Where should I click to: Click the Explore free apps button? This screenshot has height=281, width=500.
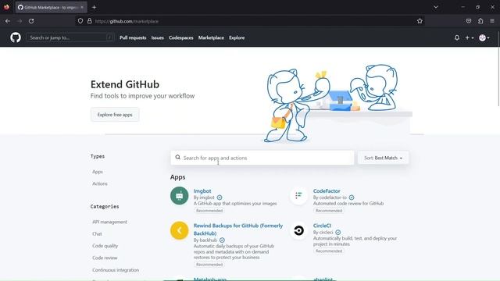pyautogui.click(x=115, y=115)
